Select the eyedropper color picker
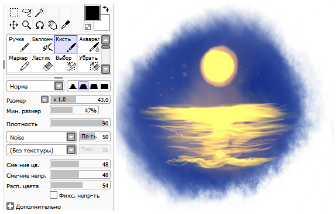This screenshot has width=336, height=214. pos(65,25)
